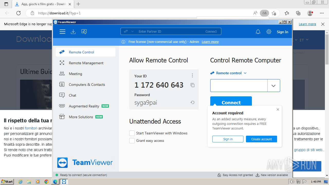Click the Edge address bar URL
The width and height of the screenshot is (329, 185).
pyautogui.click(x=59, y=13)
